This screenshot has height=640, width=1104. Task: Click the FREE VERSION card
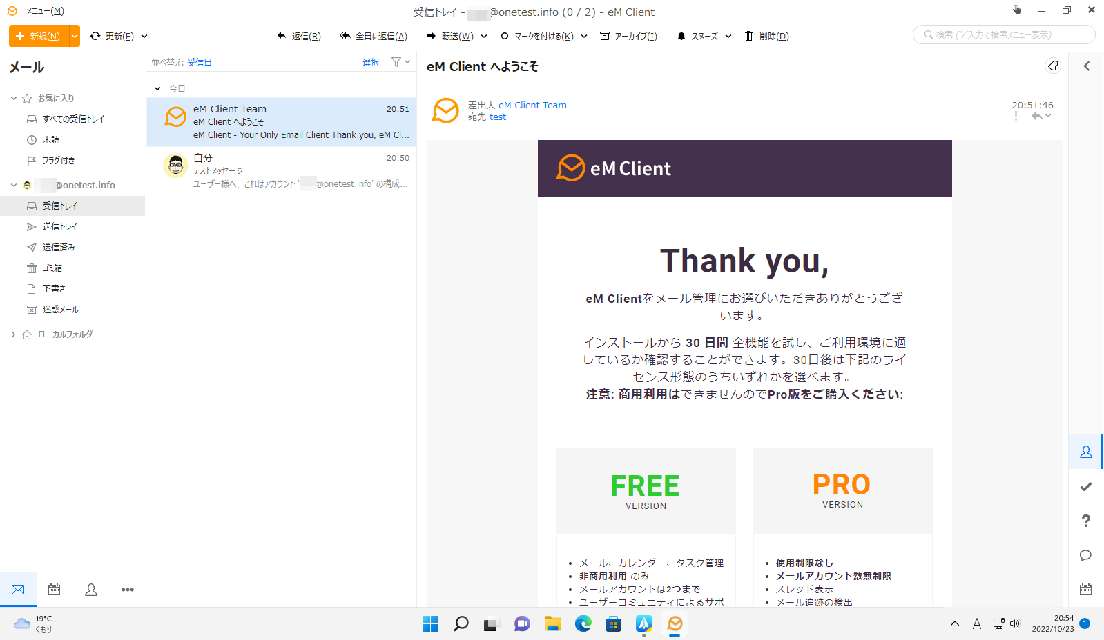(646, 490)
